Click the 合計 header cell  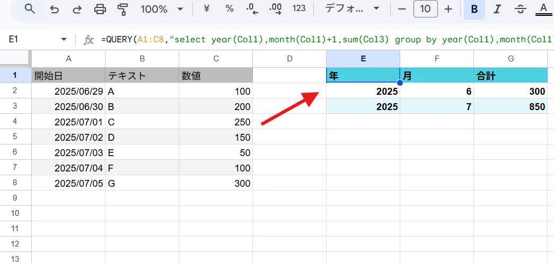tap(511, 76)
